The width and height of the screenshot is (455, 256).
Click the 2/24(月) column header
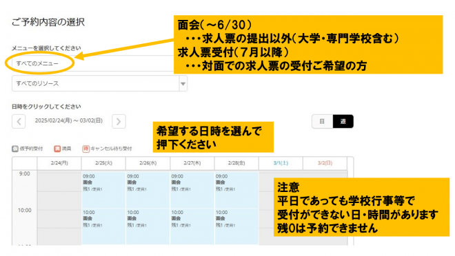(59, 163)
